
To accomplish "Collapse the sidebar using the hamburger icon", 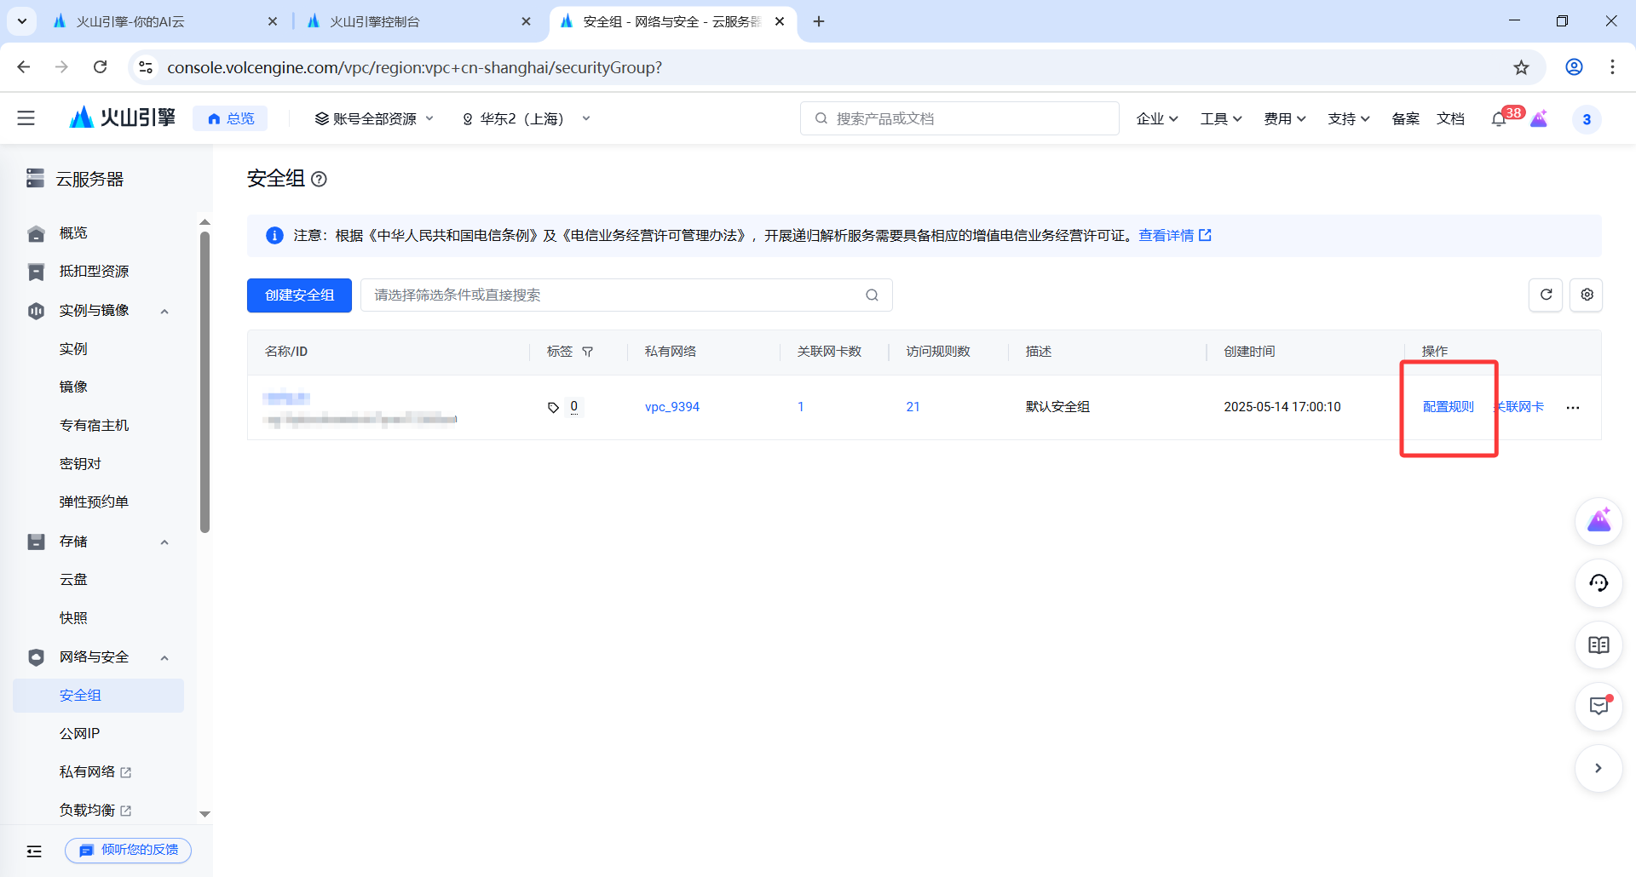I will [26, 118].
